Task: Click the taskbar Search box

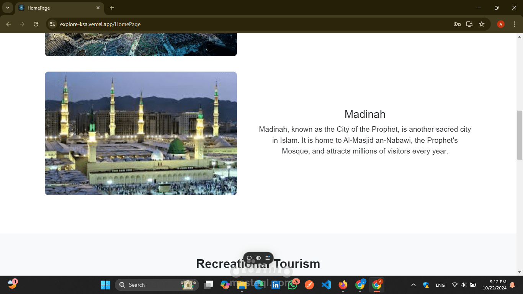Action: tap(157, 285)
